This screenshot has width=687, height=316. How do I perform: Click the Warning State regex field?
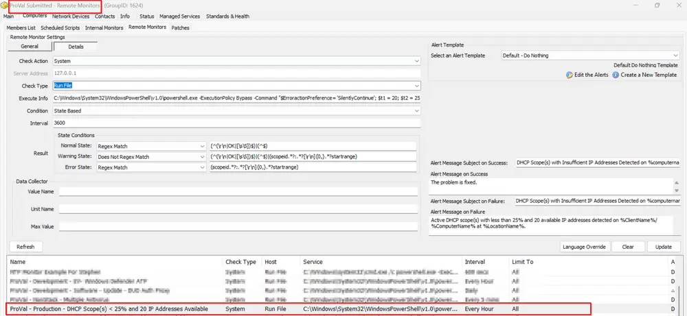click(313, 156)
